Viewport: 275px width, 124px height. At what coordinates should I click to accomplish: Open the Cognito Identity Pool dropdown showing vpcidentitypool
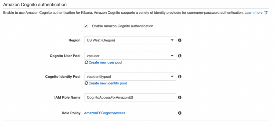click(130, 77)
